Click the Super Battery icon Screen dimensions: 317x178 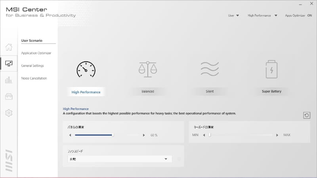pos(271,69)
